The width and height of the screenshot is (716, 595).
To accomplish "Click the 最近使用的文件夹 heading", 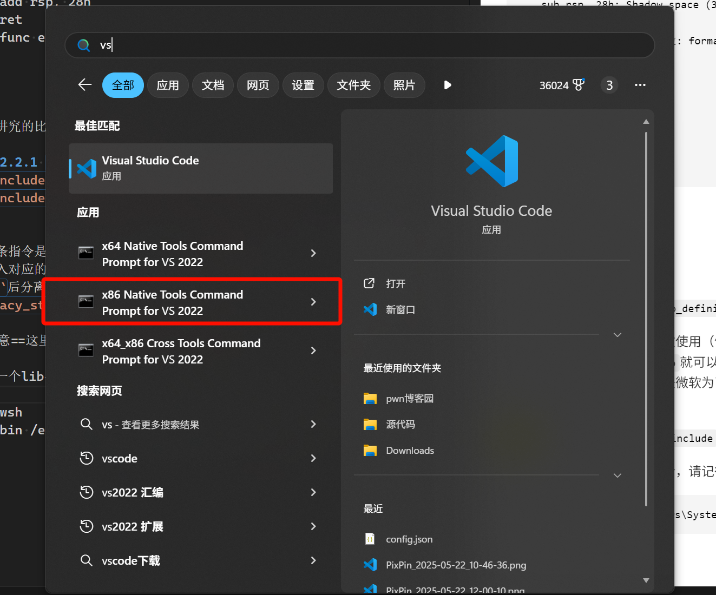I will [402, 368].
